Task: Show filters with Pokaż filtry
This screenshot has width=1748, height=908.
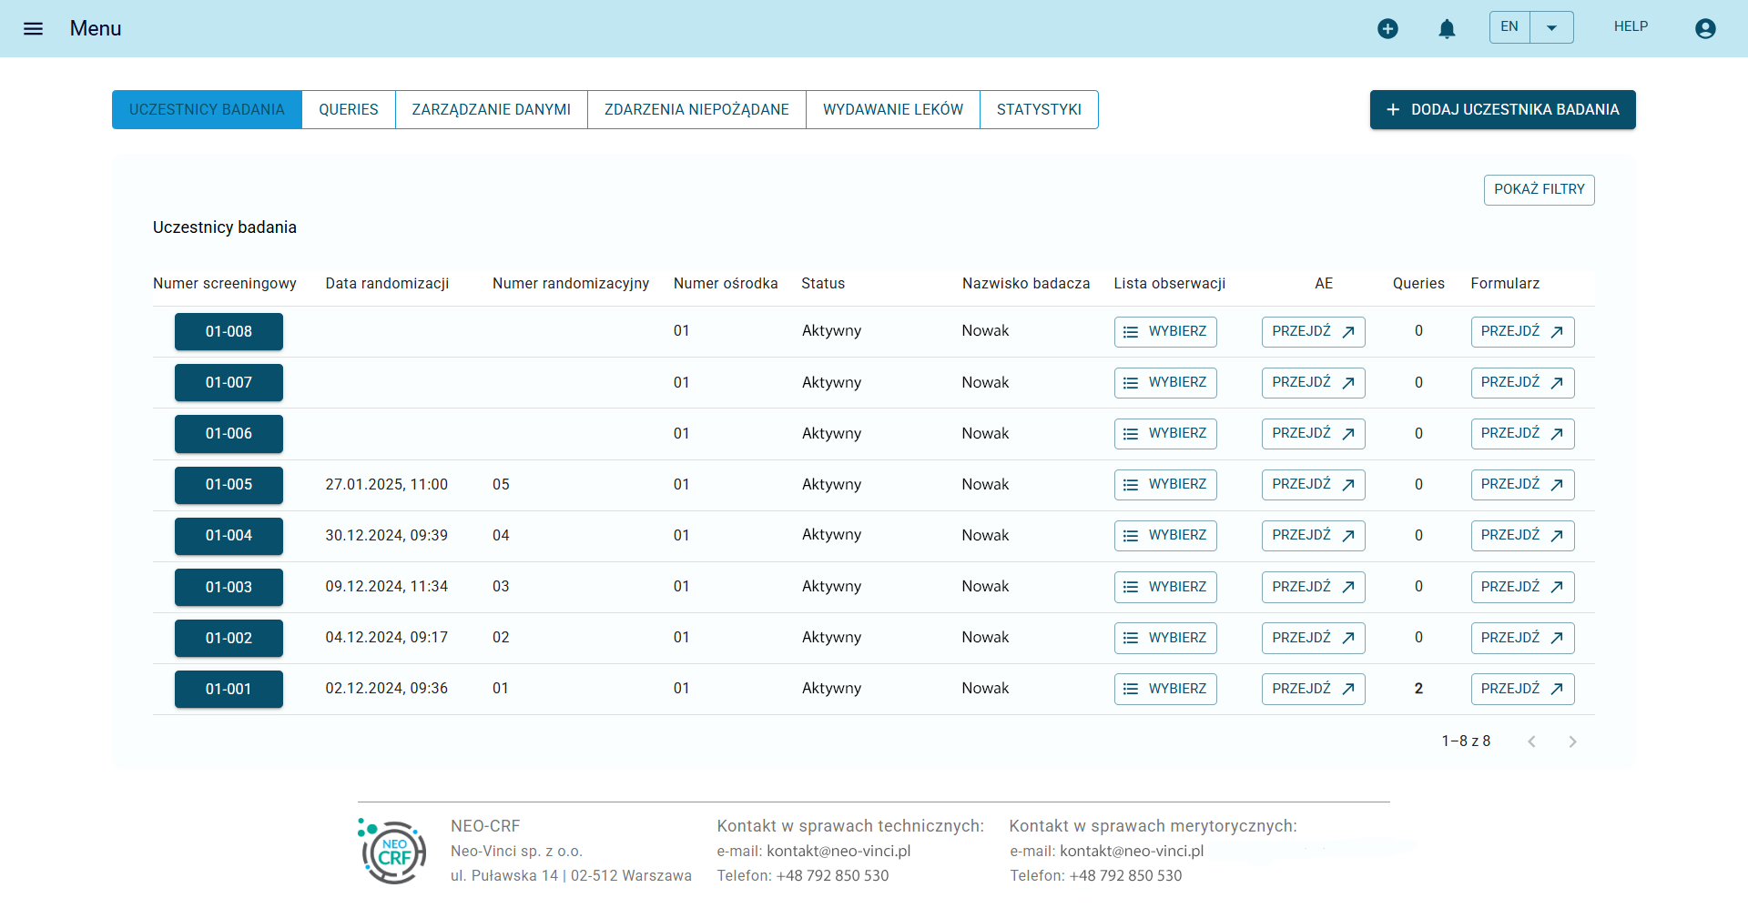Action: (1539, 189)
